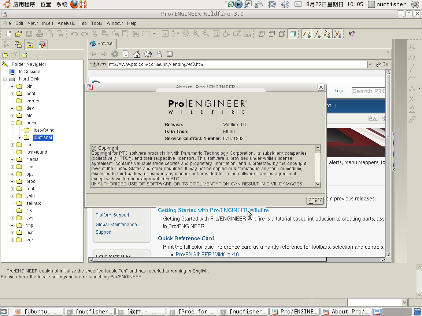The width and height of the screenshot is (422, 316).
Task: Click the Cut scissors icon
Action: (95, 34)
